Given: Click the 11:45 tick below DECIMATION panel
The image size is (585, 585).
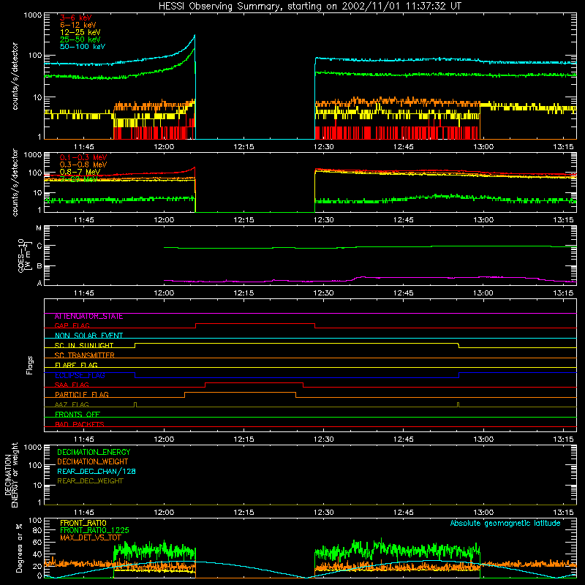Looking at the screenshot, I should [x=84, y=513].
